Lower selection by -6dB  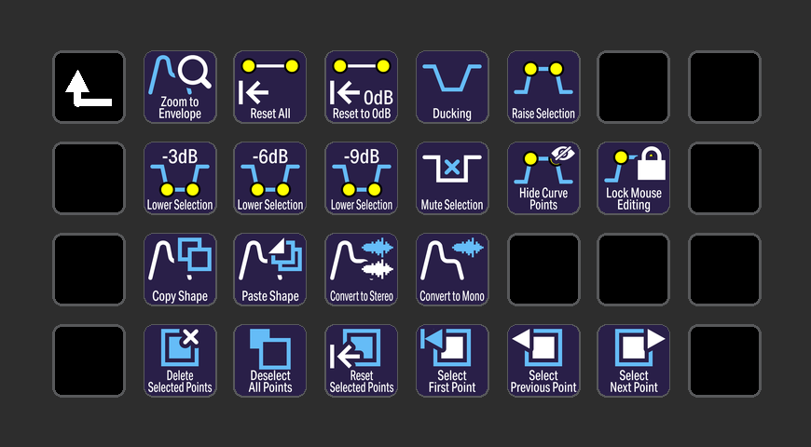pos(270,178)
